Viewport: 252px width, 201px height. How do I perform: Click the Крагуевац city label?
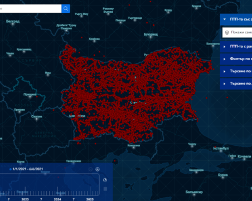[24, 50]
